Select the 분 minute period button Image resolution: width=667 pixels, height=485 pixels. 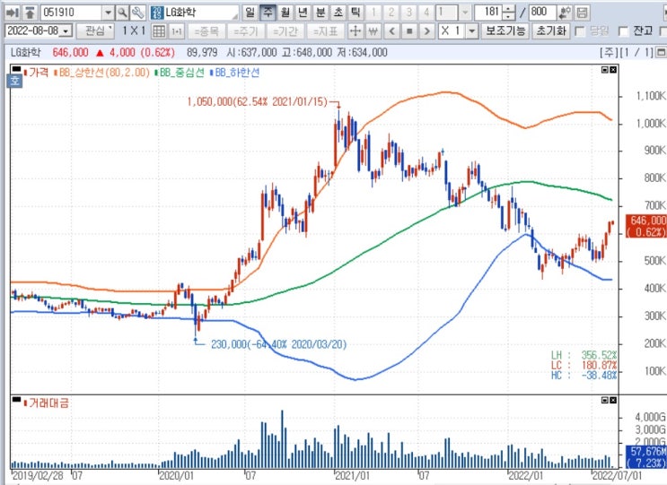(x=320, y=13)
